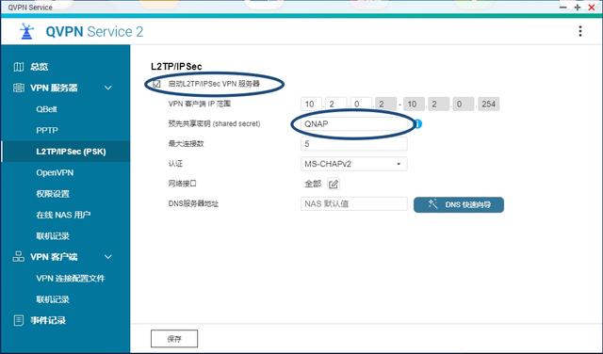The width and height of the screenshot is (603, 354).
Task: Minimize the QVPN Service window
Action: click(563, 8)
